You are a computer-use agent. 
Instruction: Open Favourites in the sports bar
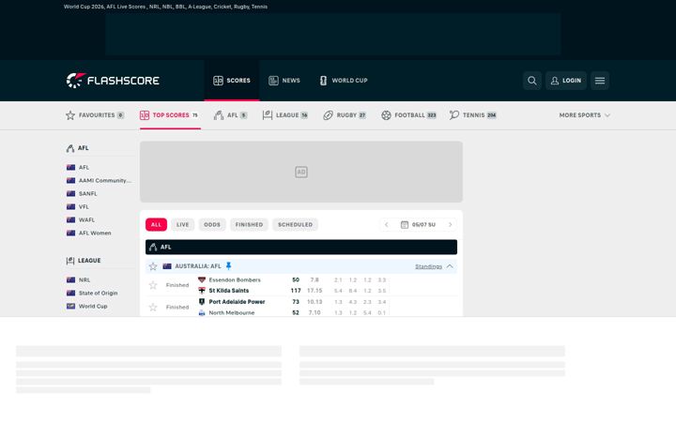tap(95, 115)
